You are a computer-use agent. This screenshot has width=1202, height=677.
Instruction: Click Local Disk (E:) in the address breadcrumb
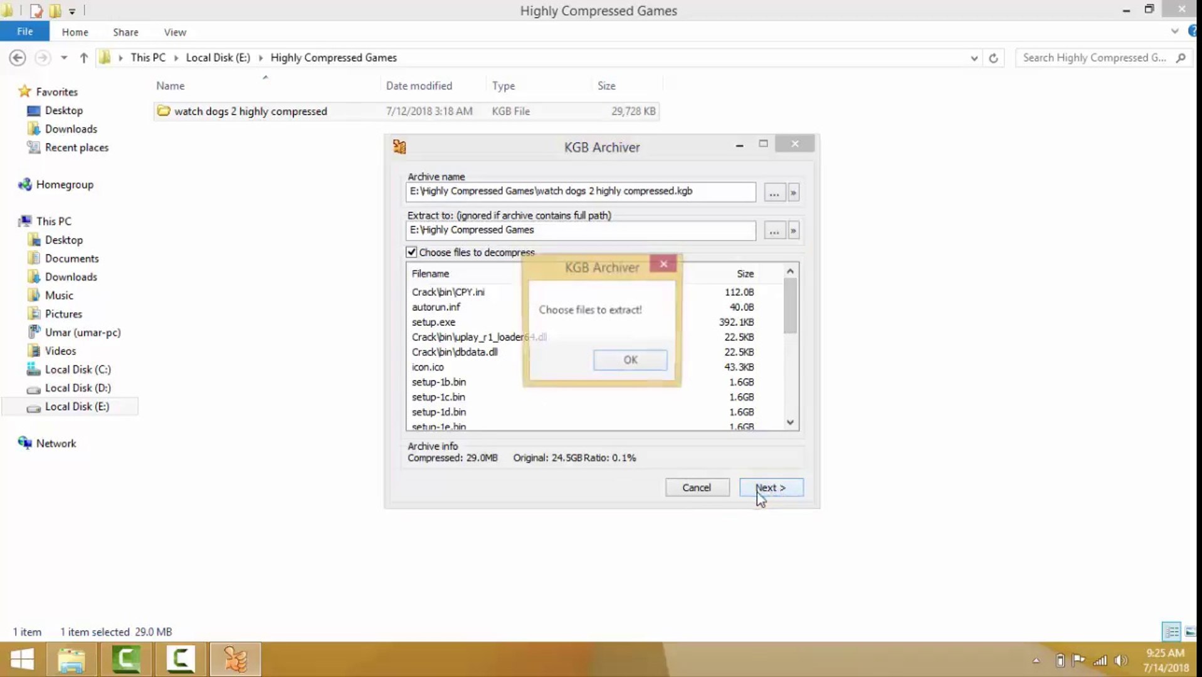(218, 58)
